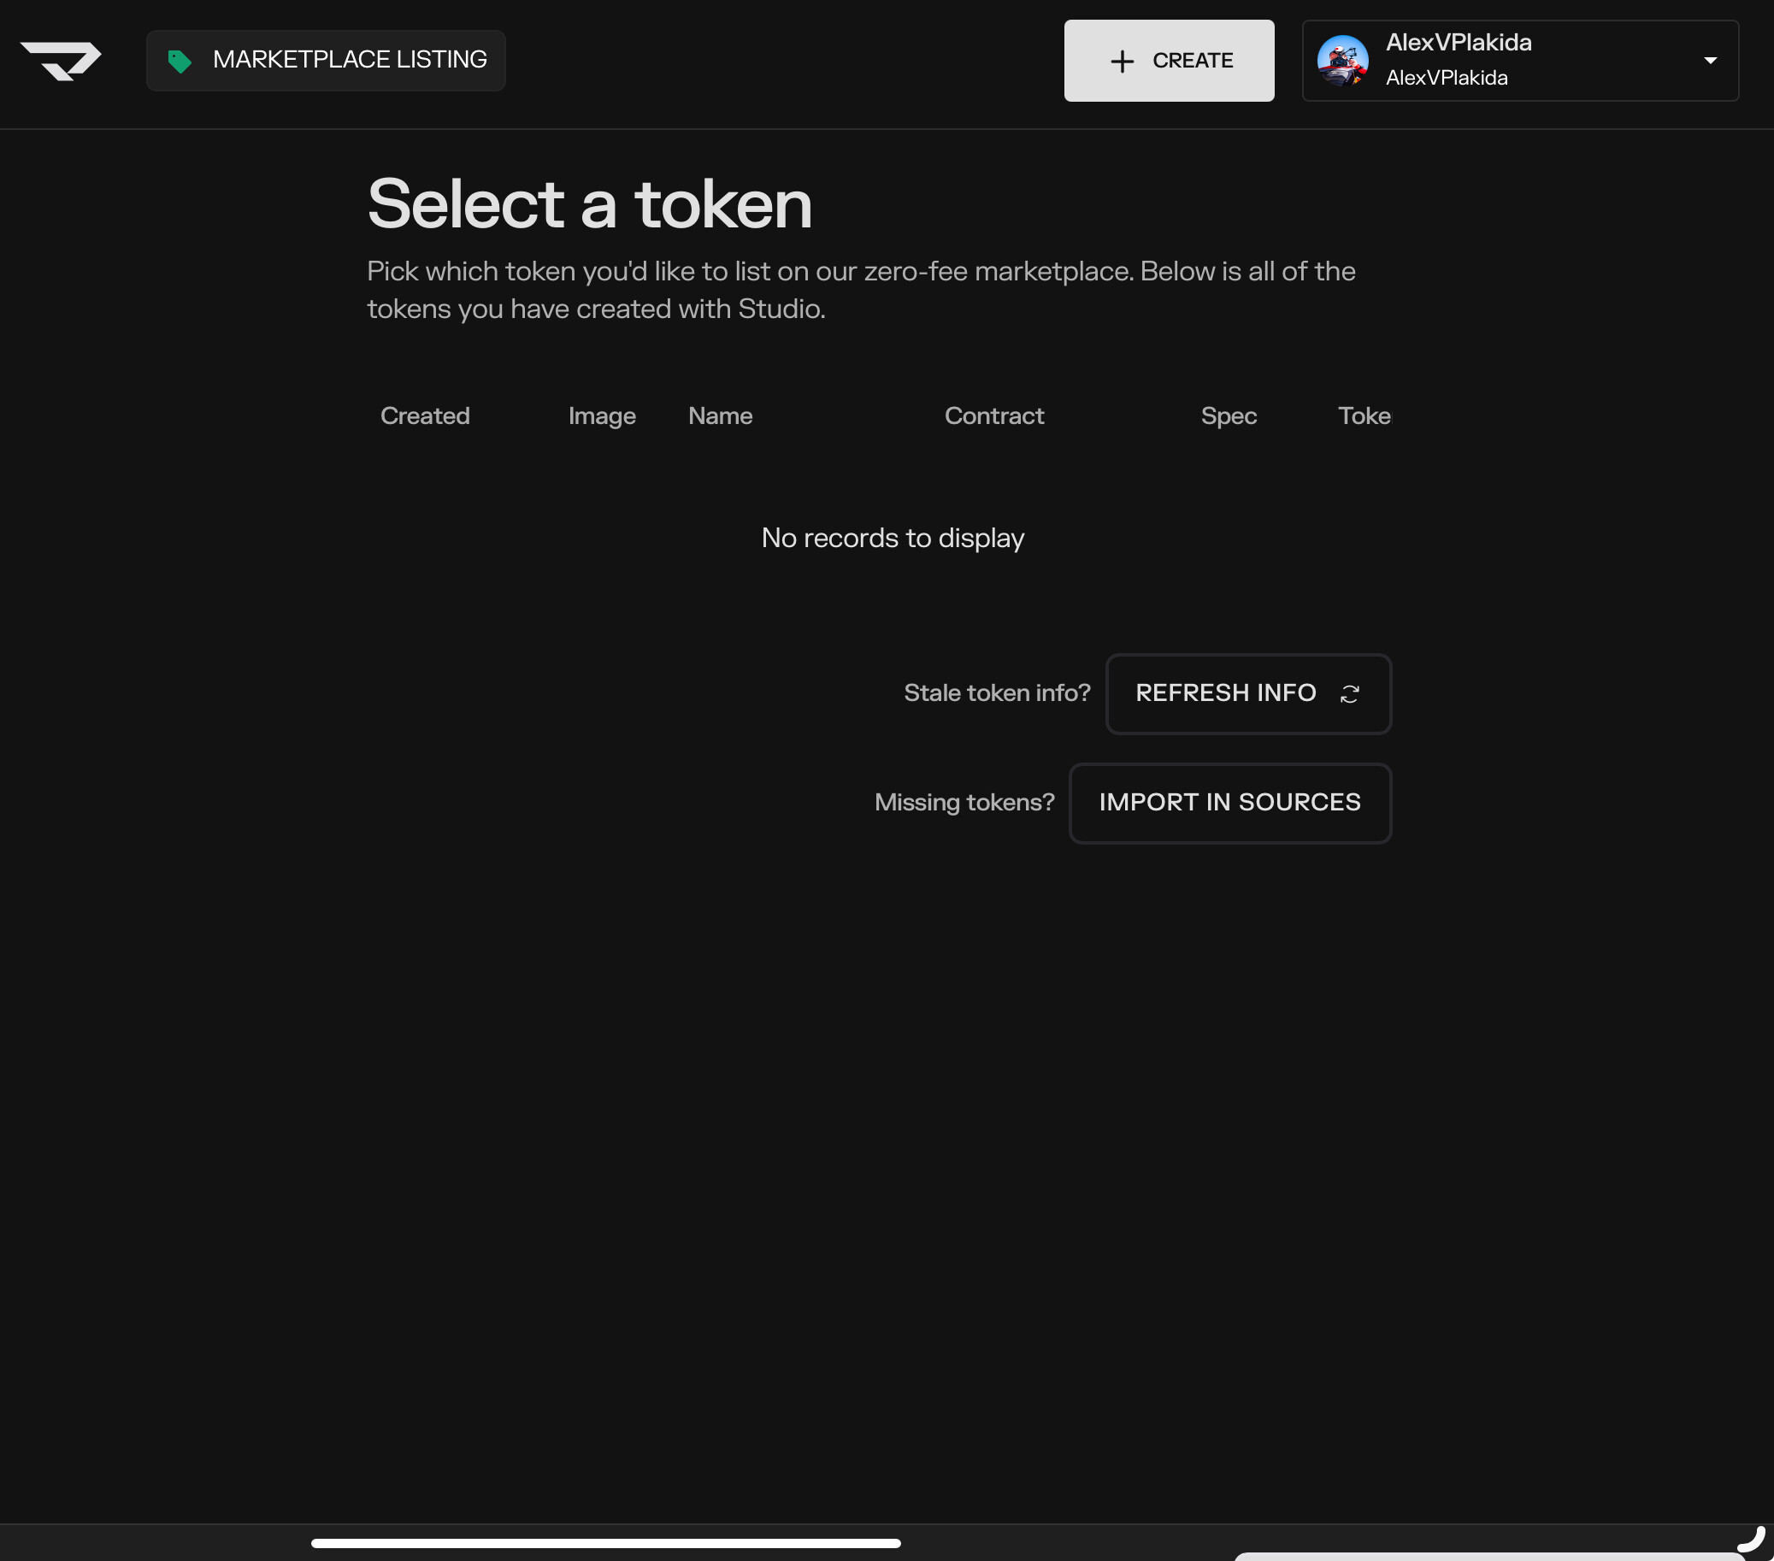Viewport: 1774px width, 1561px height.
Task: Click the truncated Token column header
Action: 1364,415
